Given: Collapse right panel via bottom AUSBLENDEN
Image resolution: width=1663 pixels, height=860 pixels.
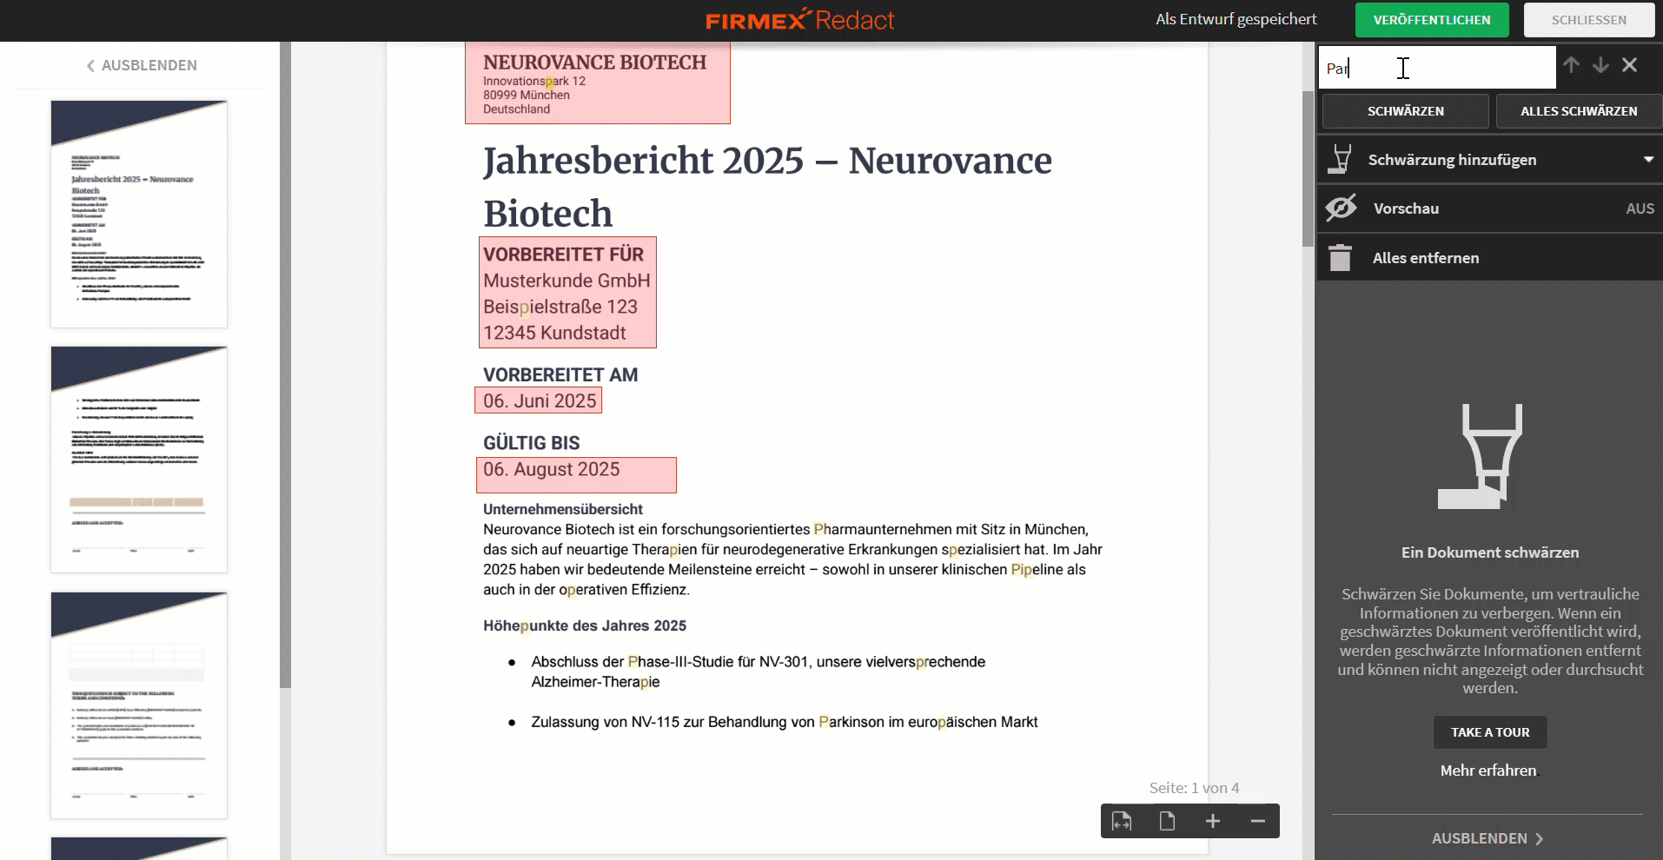Looking at the screenshot, I should click(x=1487, y=838).
